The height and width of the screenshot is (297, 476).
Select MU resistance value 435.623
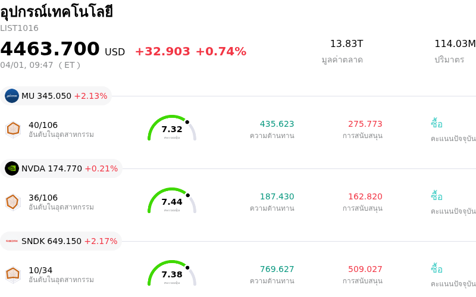pyautogui.click(x=277, y=124)
